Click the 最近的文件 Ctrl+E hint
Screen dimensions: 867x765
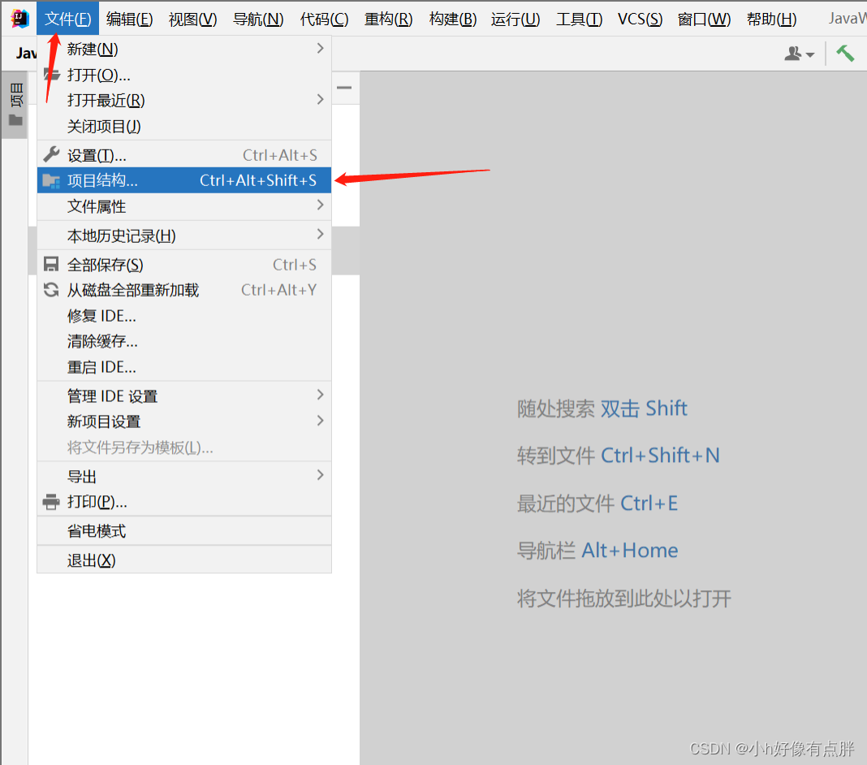597,504
